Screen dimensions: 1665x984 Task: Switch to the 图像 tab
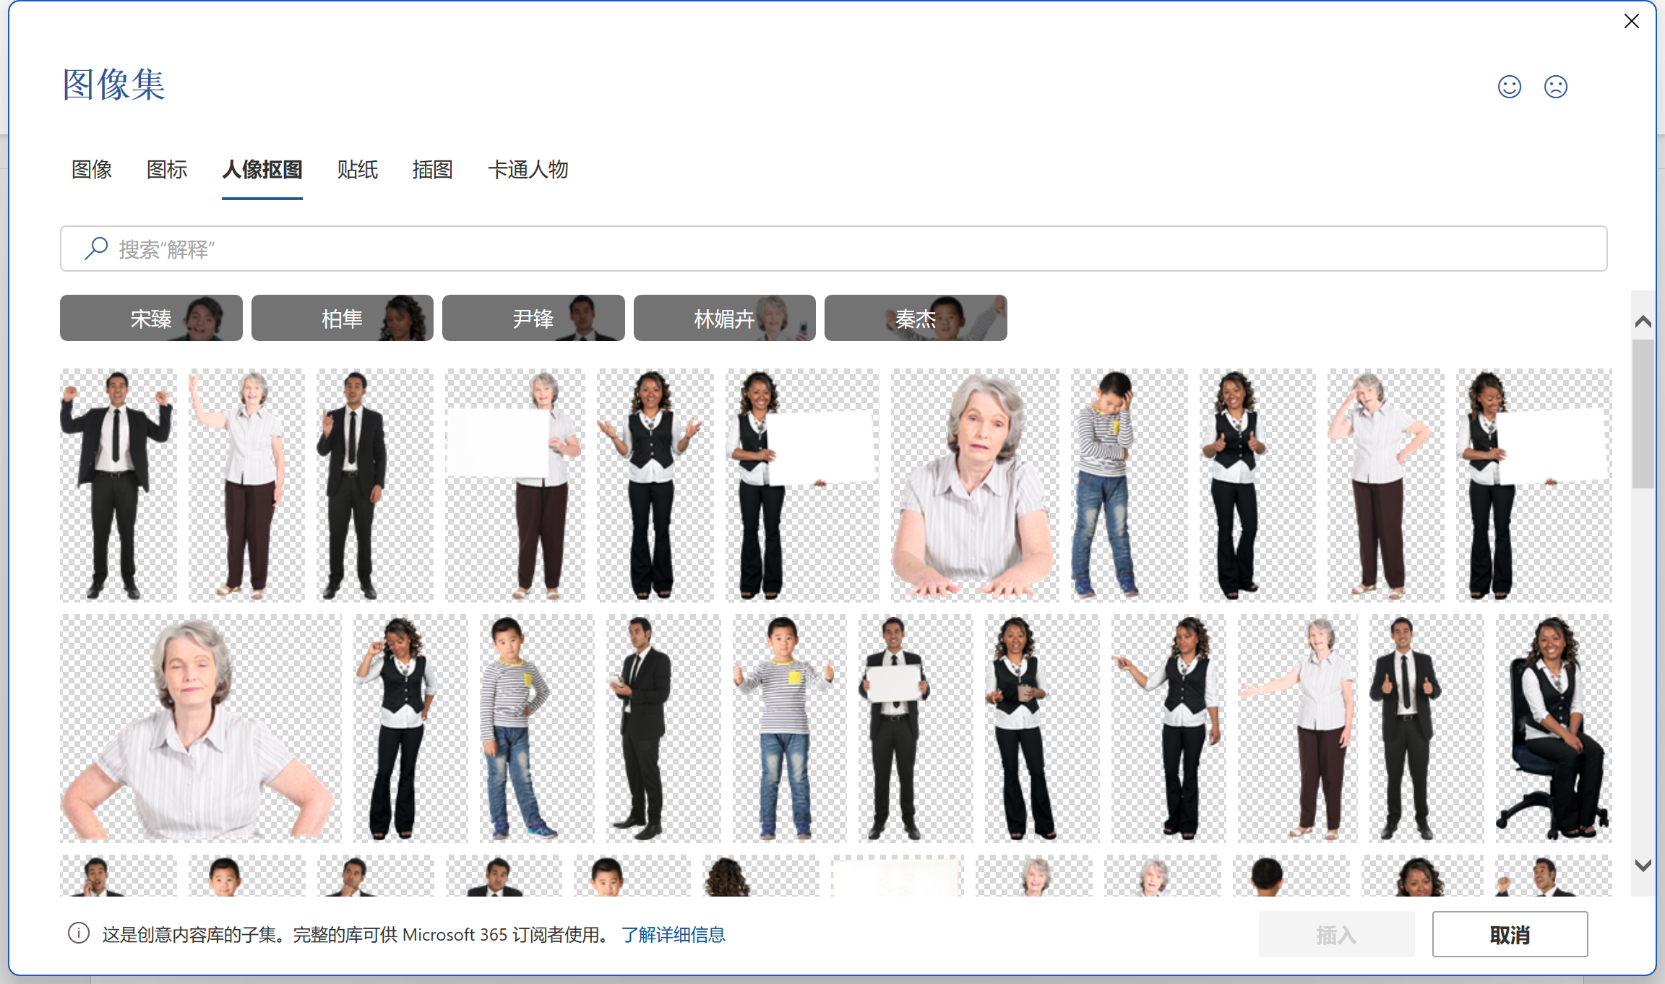click(92, 170)
